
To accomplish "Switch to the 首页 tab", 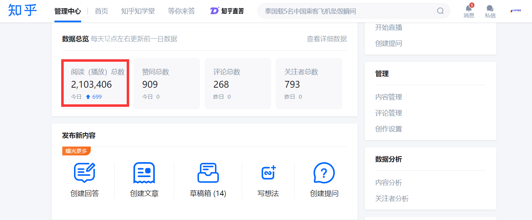I will [x=101, y=11].
